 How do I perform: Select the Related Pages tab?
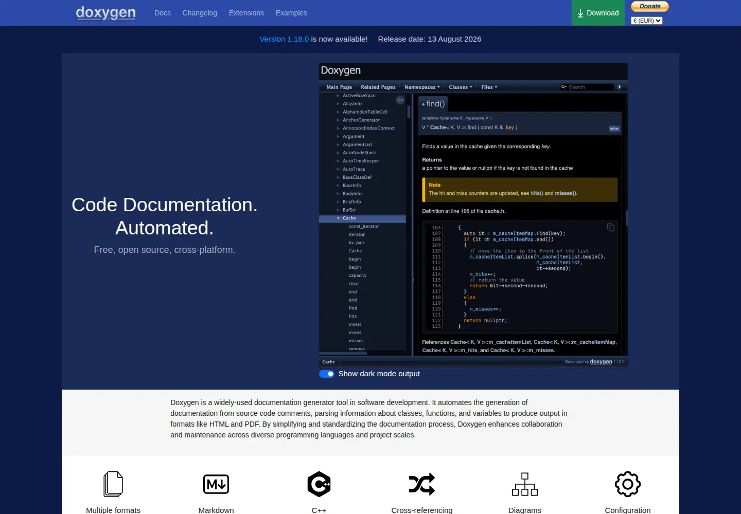pyautogui.click(x=378, y=87)
